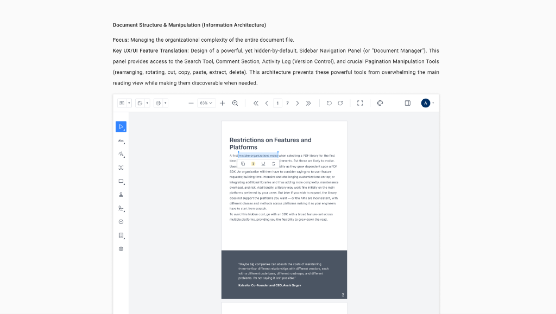Screen dimensions: 556x314
Task: Open the avatar account dropdown
Action: [426, 102]
